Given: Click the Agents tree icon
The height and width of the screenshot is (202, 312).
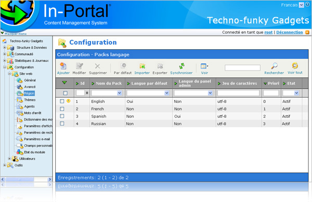Looking at the screenshot, I should [20, 106].
